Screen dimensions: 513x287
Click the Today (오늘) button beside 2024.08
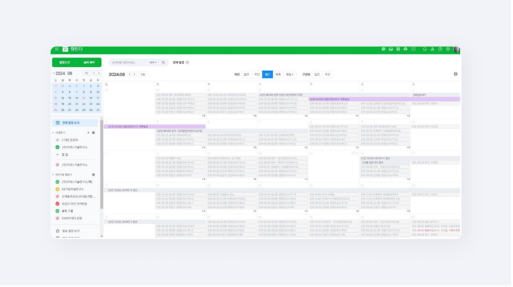pos(143,75)
